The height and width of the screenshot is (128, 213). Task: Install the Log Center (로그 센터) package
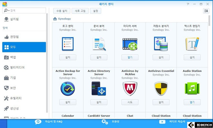coord(68,57)
